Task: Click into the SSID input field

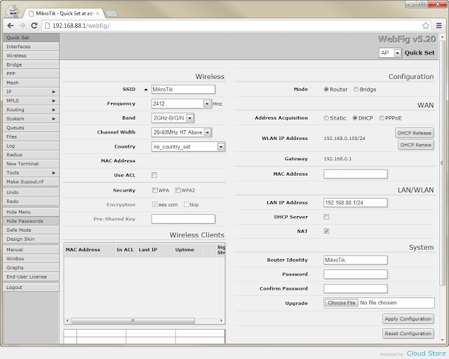Action: point(183,90)
